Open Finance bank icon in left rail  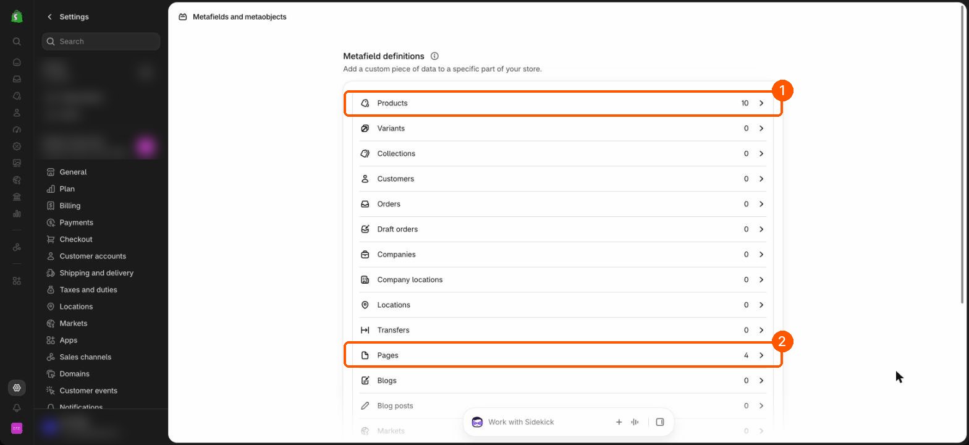click(x=17, y=197)
